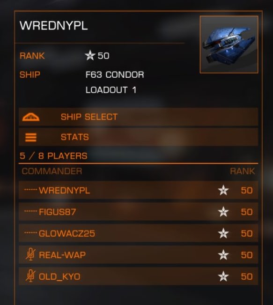Click the rank star next to WREDNYPL row
273x305 pixels.
point(223,190)
